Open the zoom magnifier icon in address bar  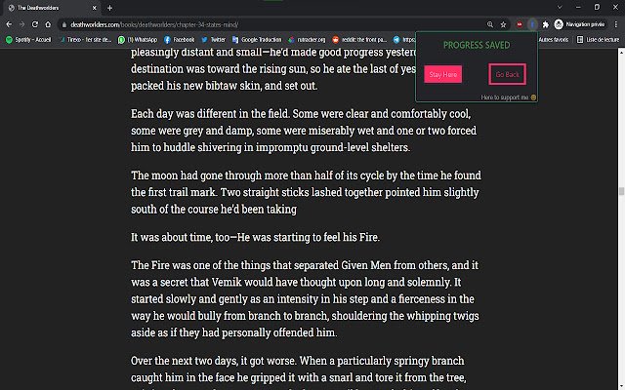tap(490, 24)
